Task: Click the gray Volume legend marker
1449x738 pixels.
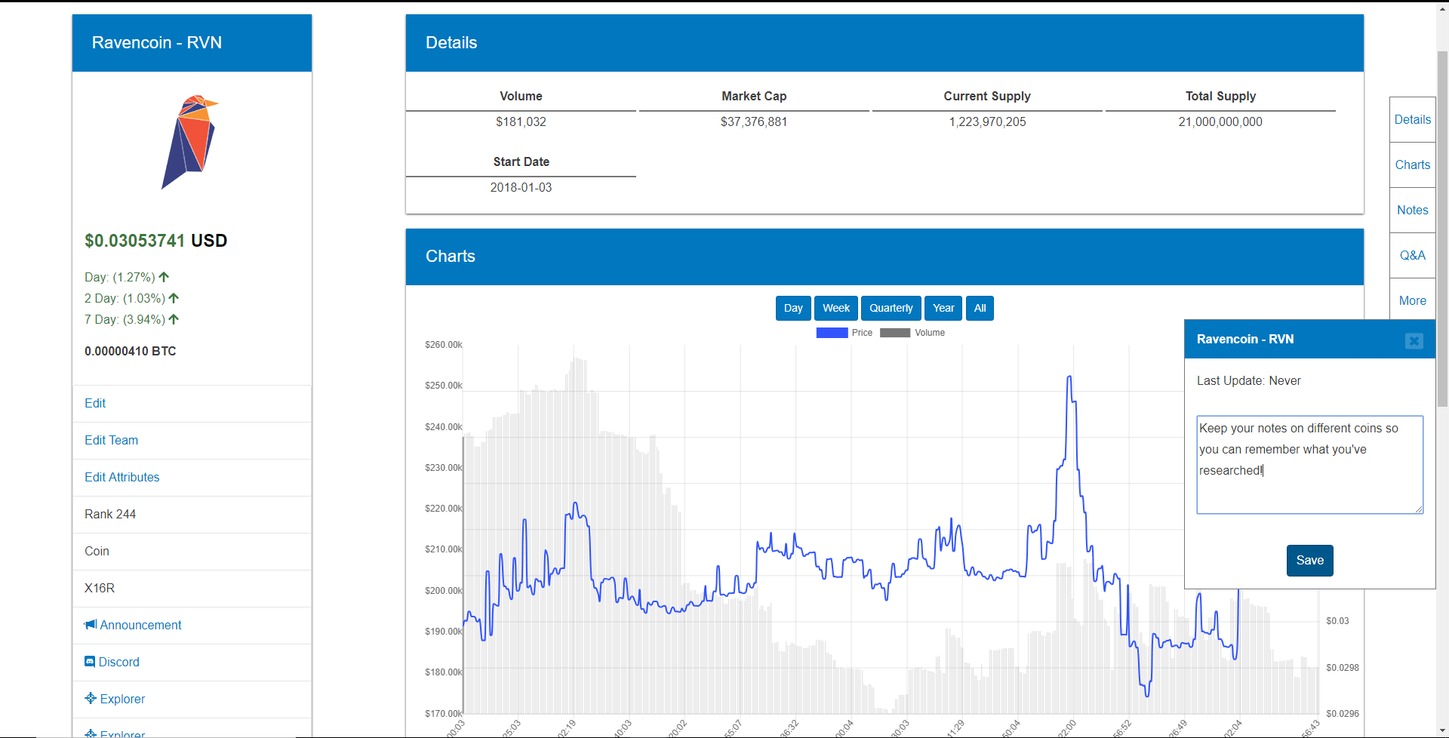Action: 894,332
